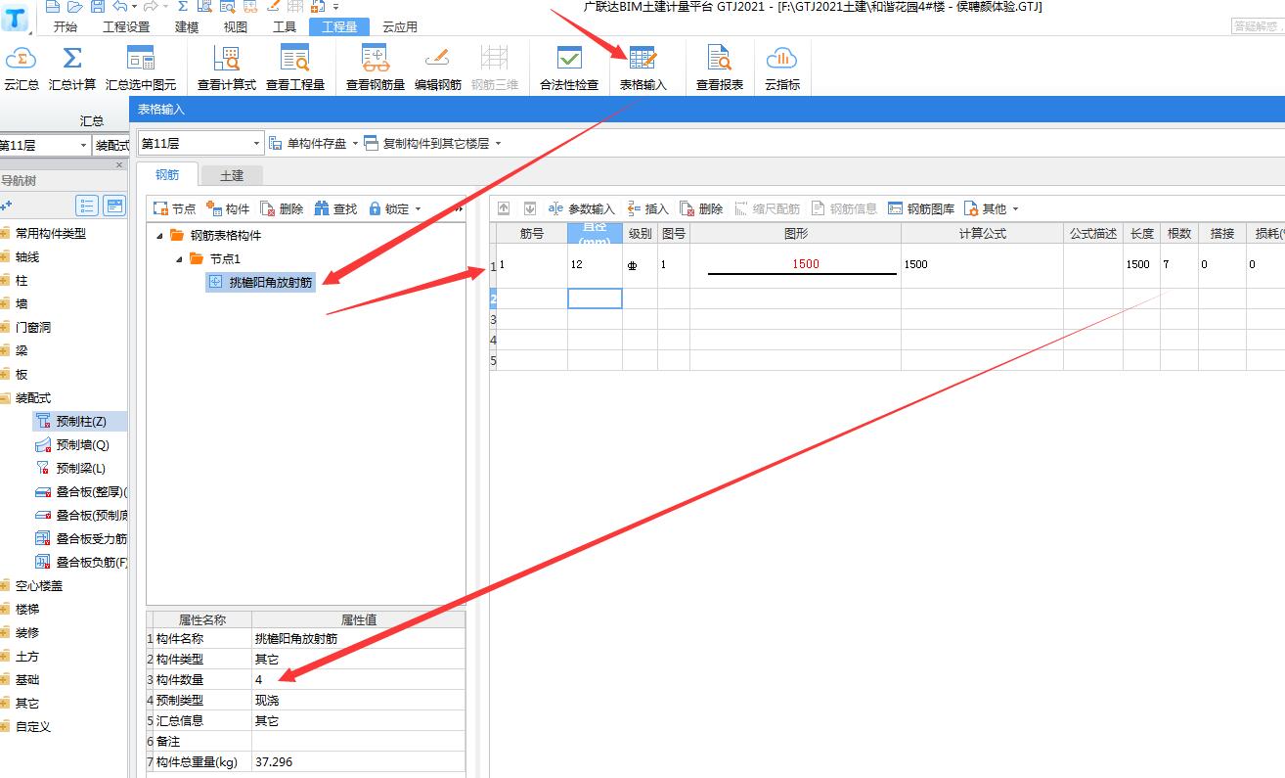Open 钢筋图库 rebar shape library

coord(921,208)
